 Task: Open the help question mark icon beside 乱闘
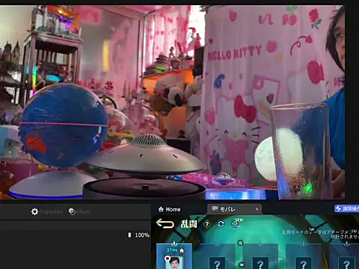pos(206,224)
